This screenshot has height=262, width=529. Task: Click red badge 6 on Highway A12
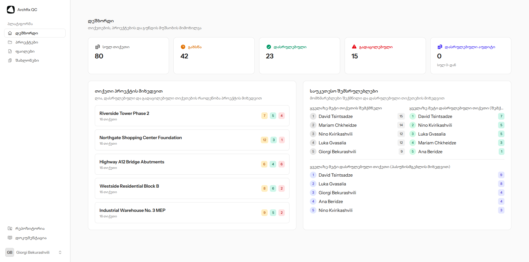tap(281, 164)
